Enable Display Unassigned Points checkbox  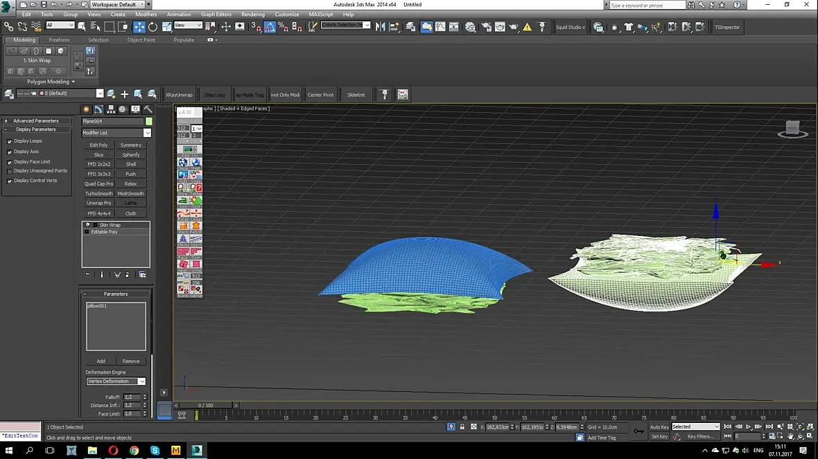pyautogui.click(x=10, y=171)
